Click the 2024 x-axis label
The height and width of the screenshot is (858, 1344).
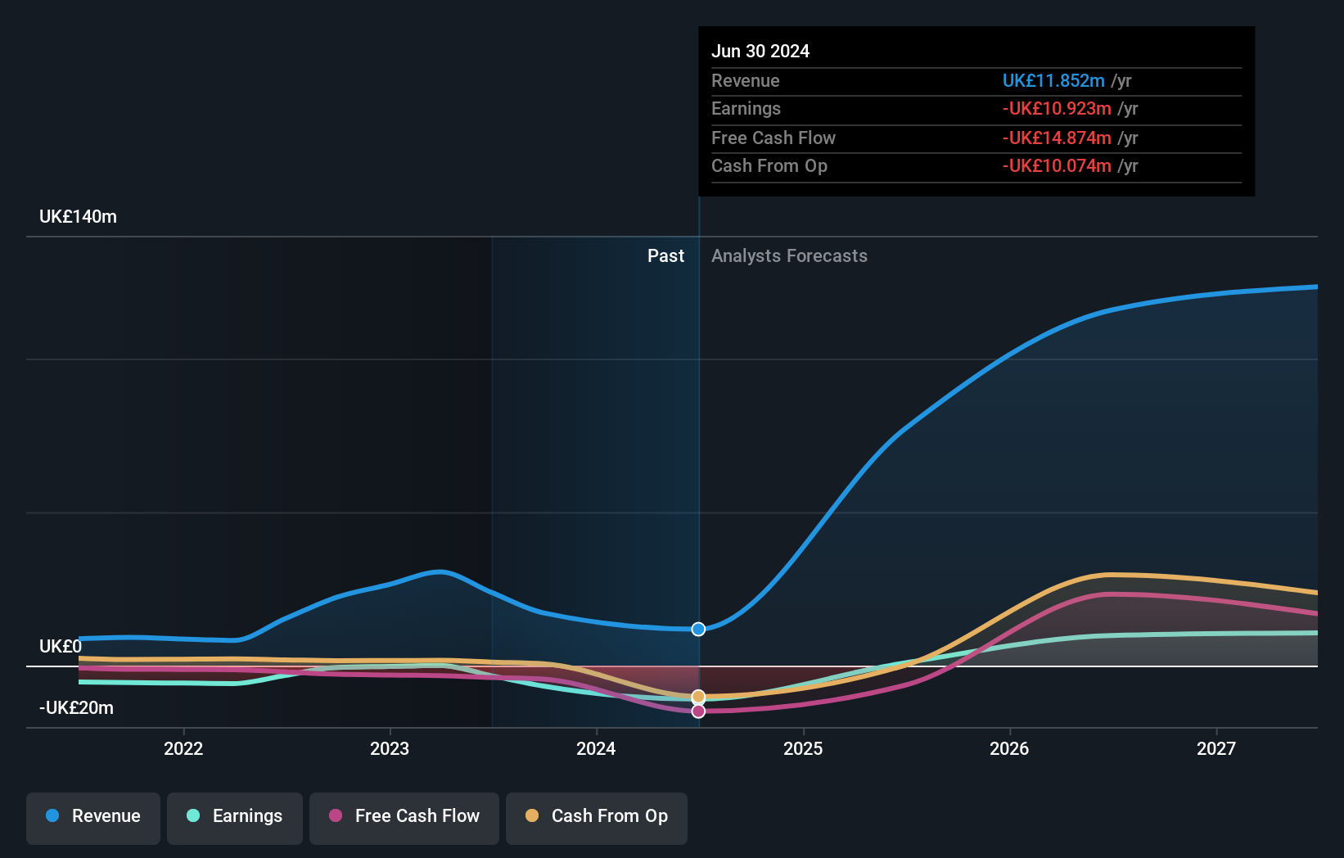[x=596, y=748]
